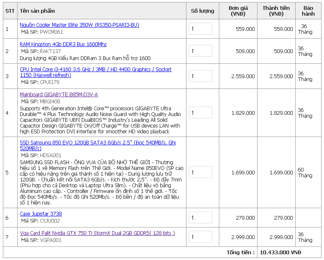The height and width of the screenshot is (260, 324).
Task: Click quantity field for SSD Samsung row
Action: [x=200, y=172]
